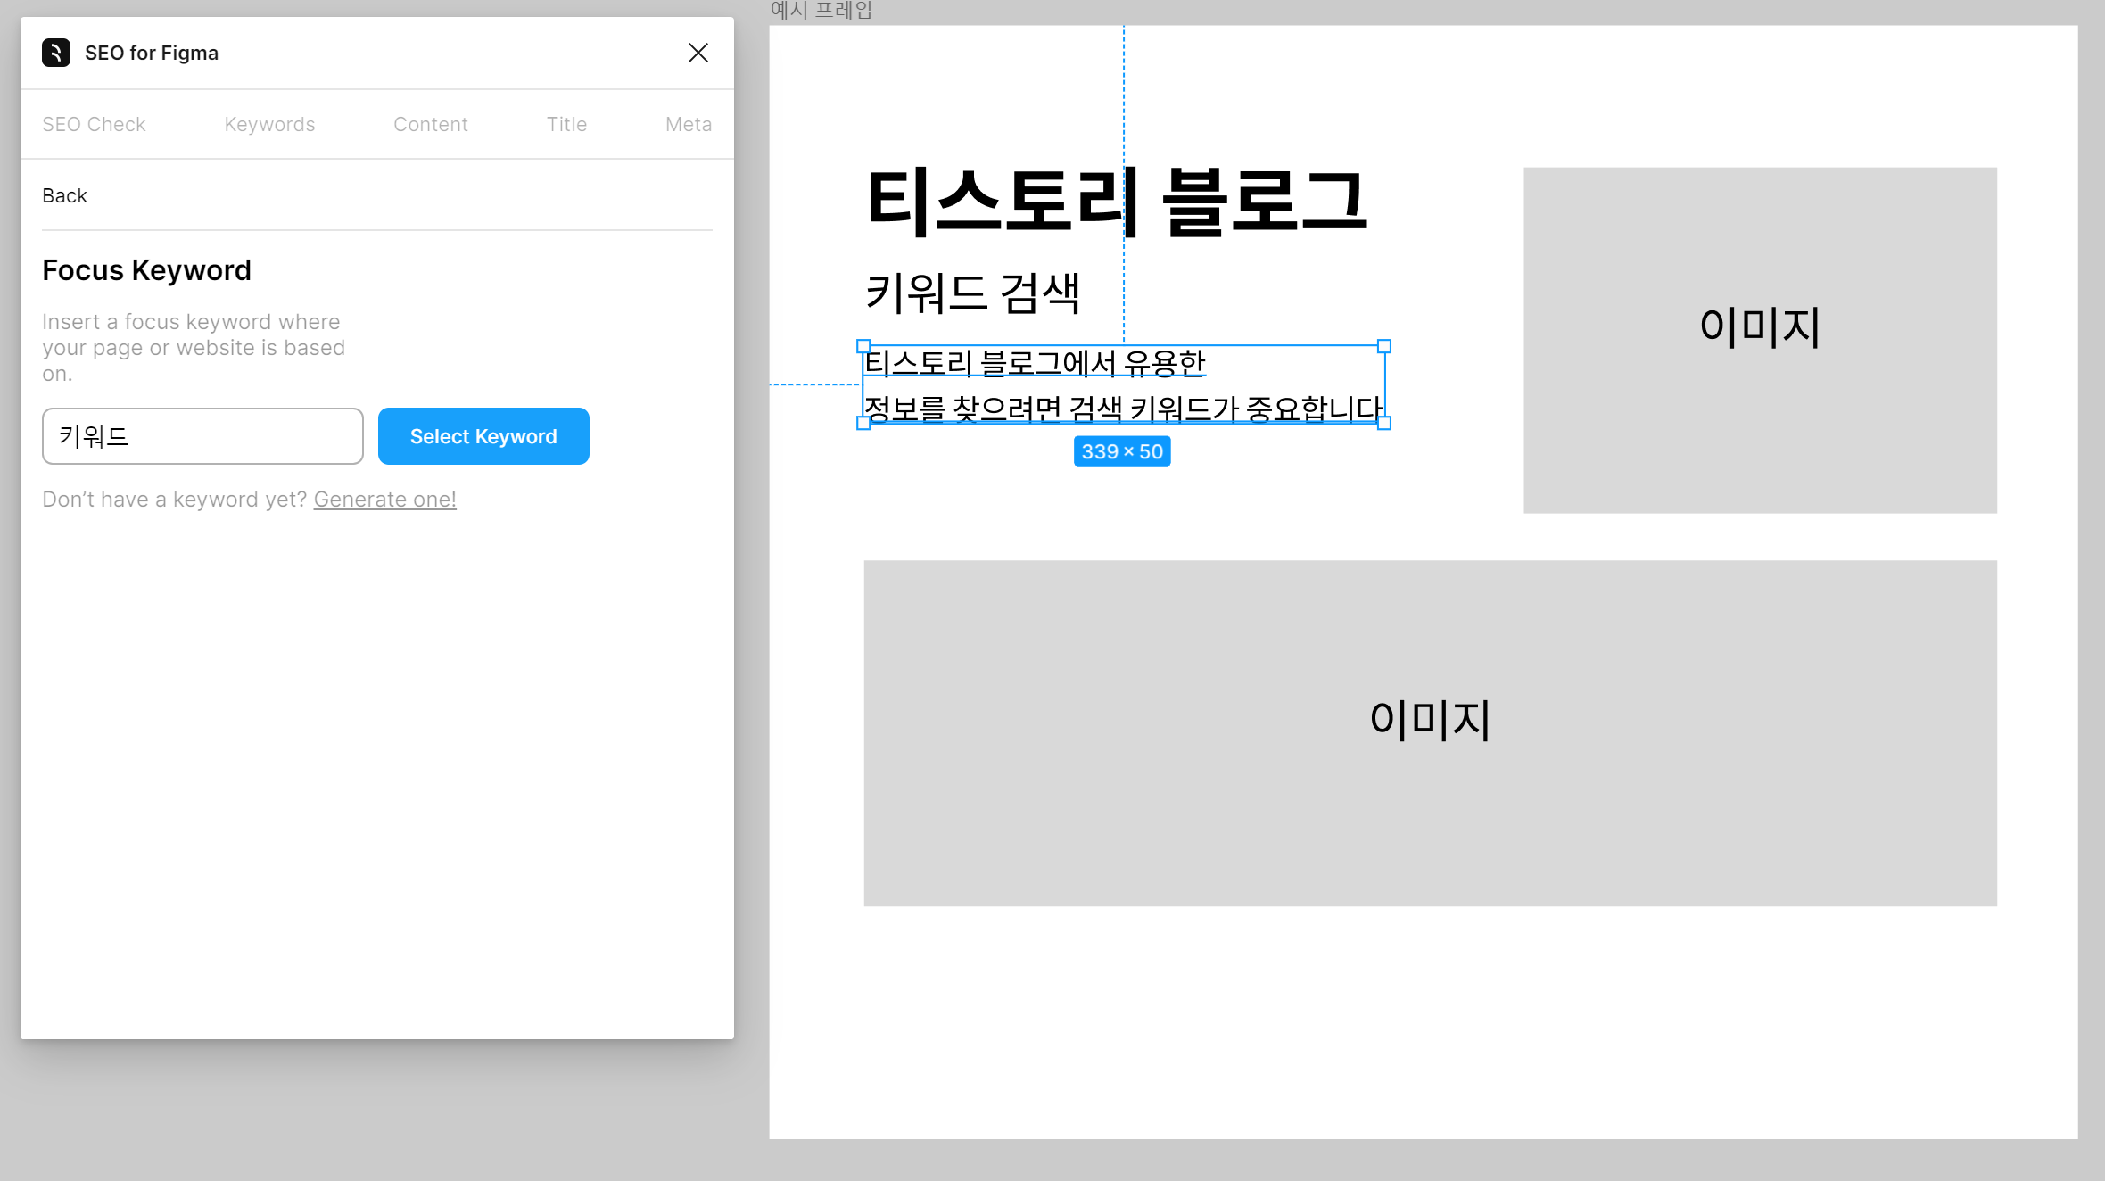
Task: Click the top-right resize handle of selection
Action: click(x=1384, y=346)
